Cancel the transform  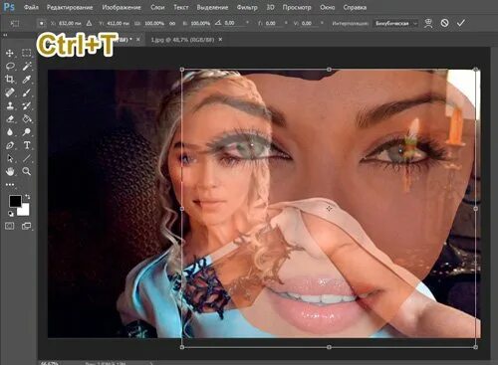[x=444, y=23]
